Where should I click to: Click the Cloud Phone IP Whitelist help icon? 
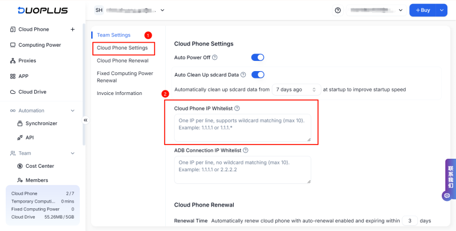(237, 108)
